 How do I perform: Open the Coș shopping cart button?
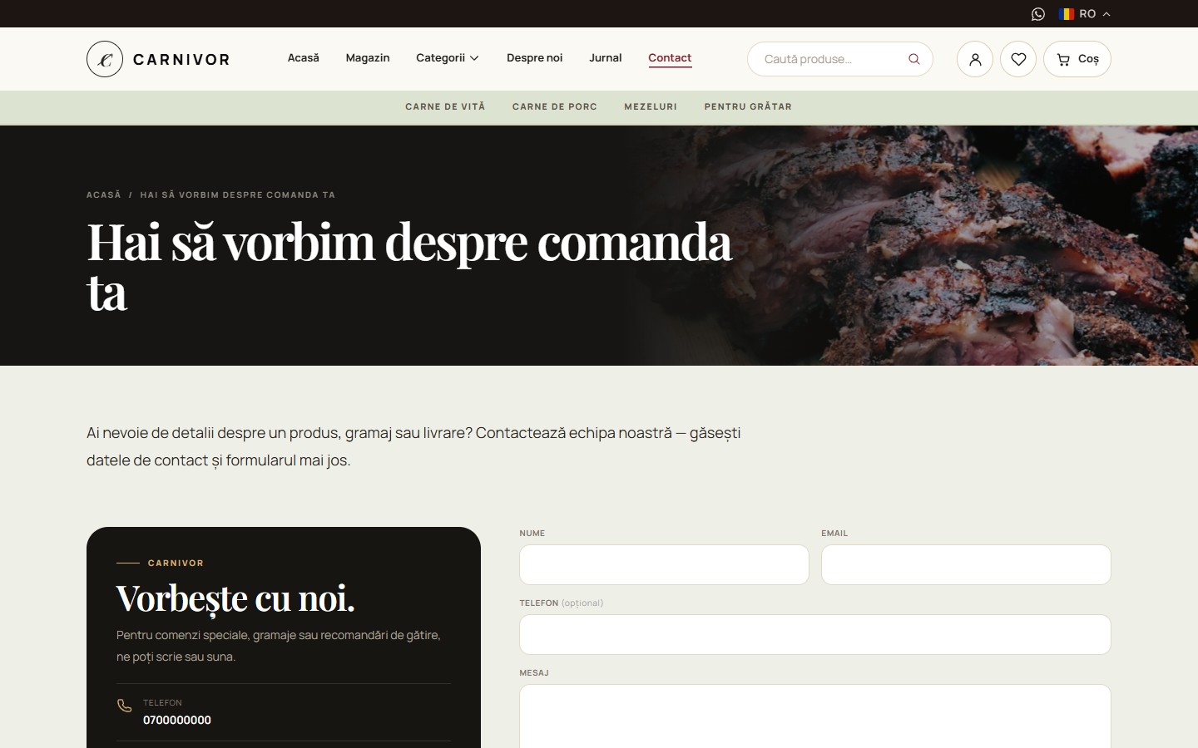[1077, 59]
